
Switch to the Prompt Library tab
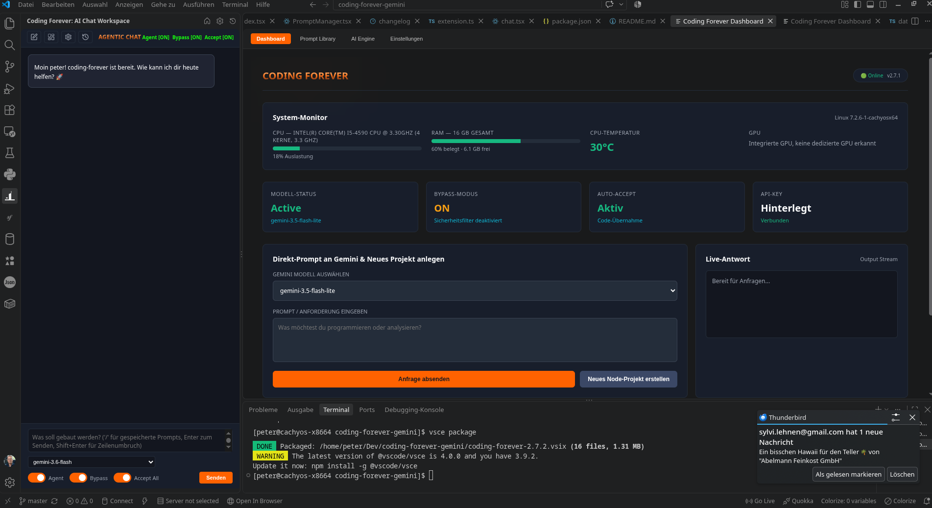[x=318, y=39]
